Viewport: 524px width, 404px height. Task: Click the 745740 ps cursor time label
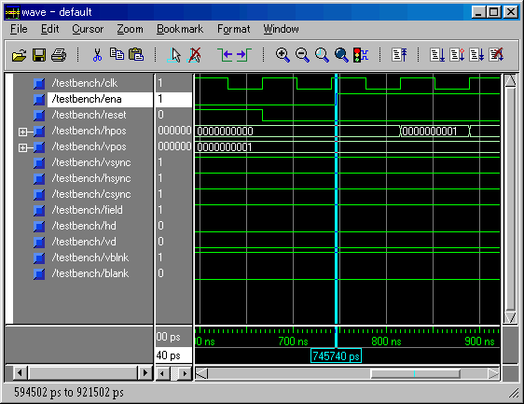coord(336,355)
